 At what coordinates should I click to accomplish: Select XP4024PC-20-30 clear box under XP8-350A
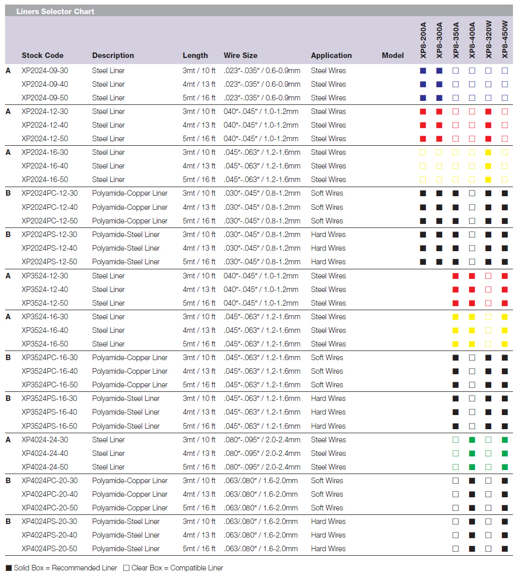point(456,481)
